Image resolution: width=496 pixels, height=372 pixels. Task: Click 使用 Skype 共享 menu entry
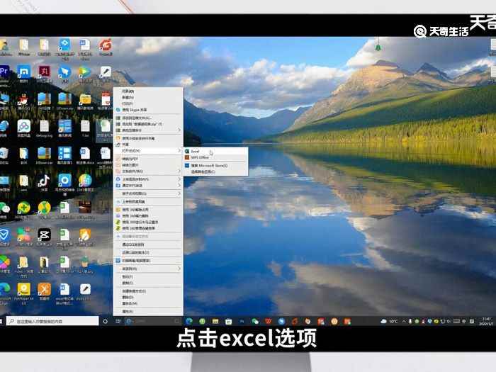pos(135,110)
